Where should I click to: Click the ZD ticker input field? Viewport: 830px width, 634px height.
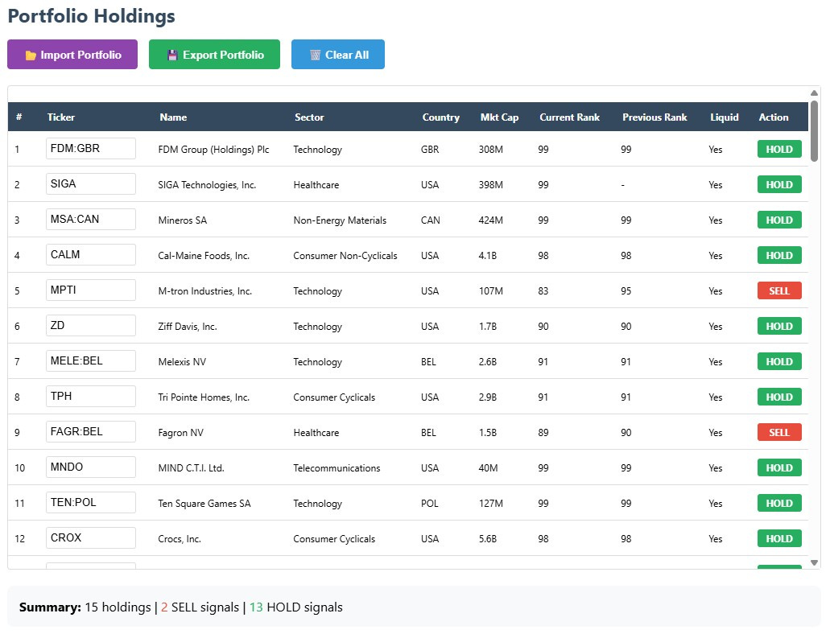[90, 326]
